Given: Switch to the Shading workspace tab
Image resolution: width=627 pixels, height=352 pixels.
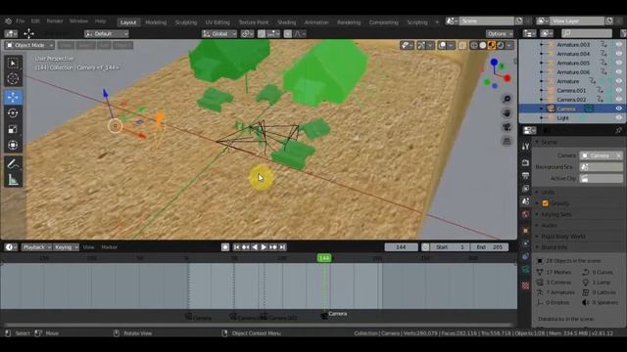Looking at the screenshot, I should [x=287, y=22].
